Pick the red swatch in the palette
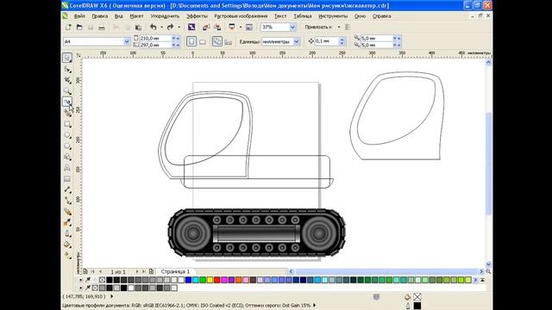552x310 pixels. (216, 280)
